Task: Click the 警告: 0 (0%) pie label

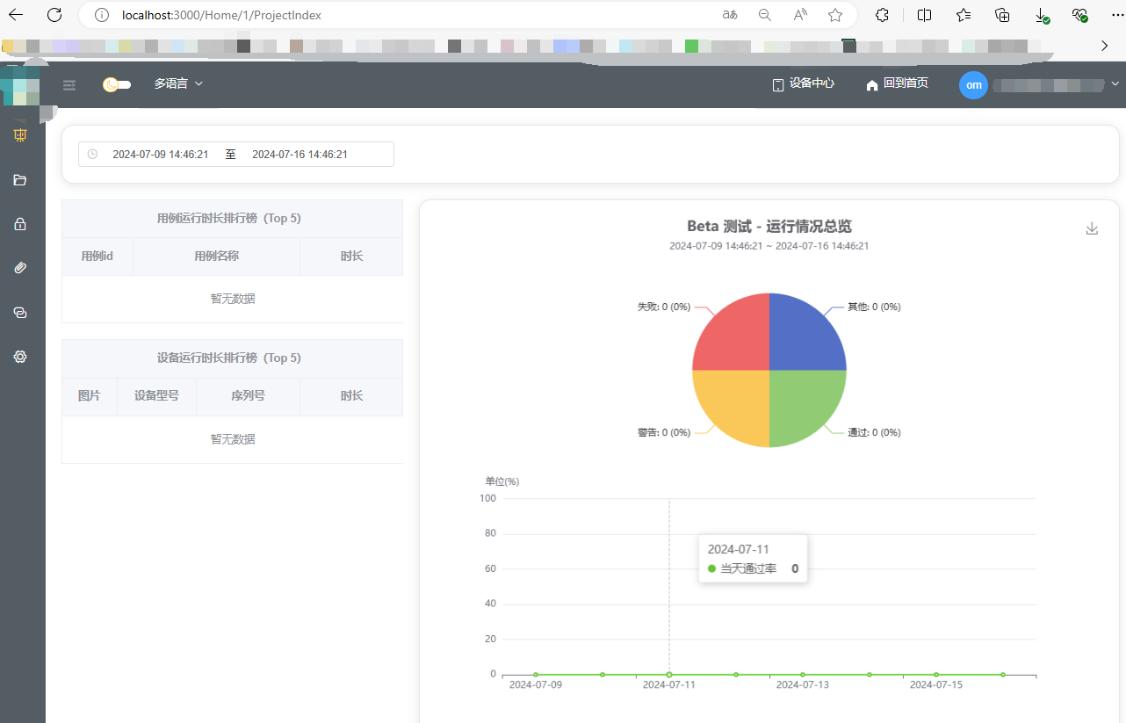Action: click(x=664, y=432)
